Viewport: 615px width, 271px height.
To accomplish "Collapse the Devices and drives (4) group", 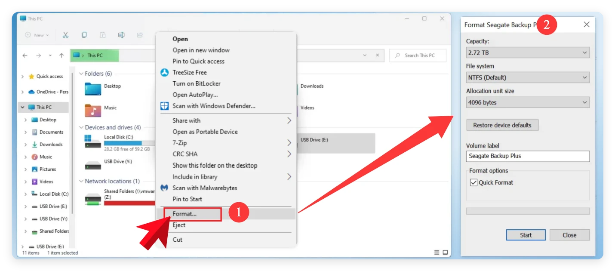I will pyautogui.click(x=81, y=127).
